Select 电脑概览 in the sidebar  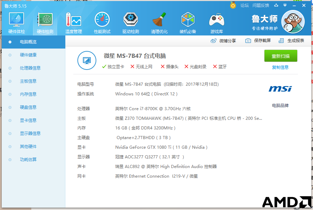pyautogui.click(x=34, y=42)
